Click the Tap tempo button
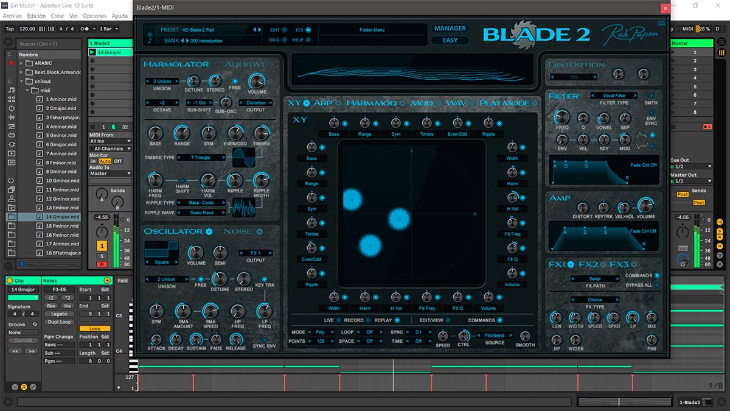 10,29
